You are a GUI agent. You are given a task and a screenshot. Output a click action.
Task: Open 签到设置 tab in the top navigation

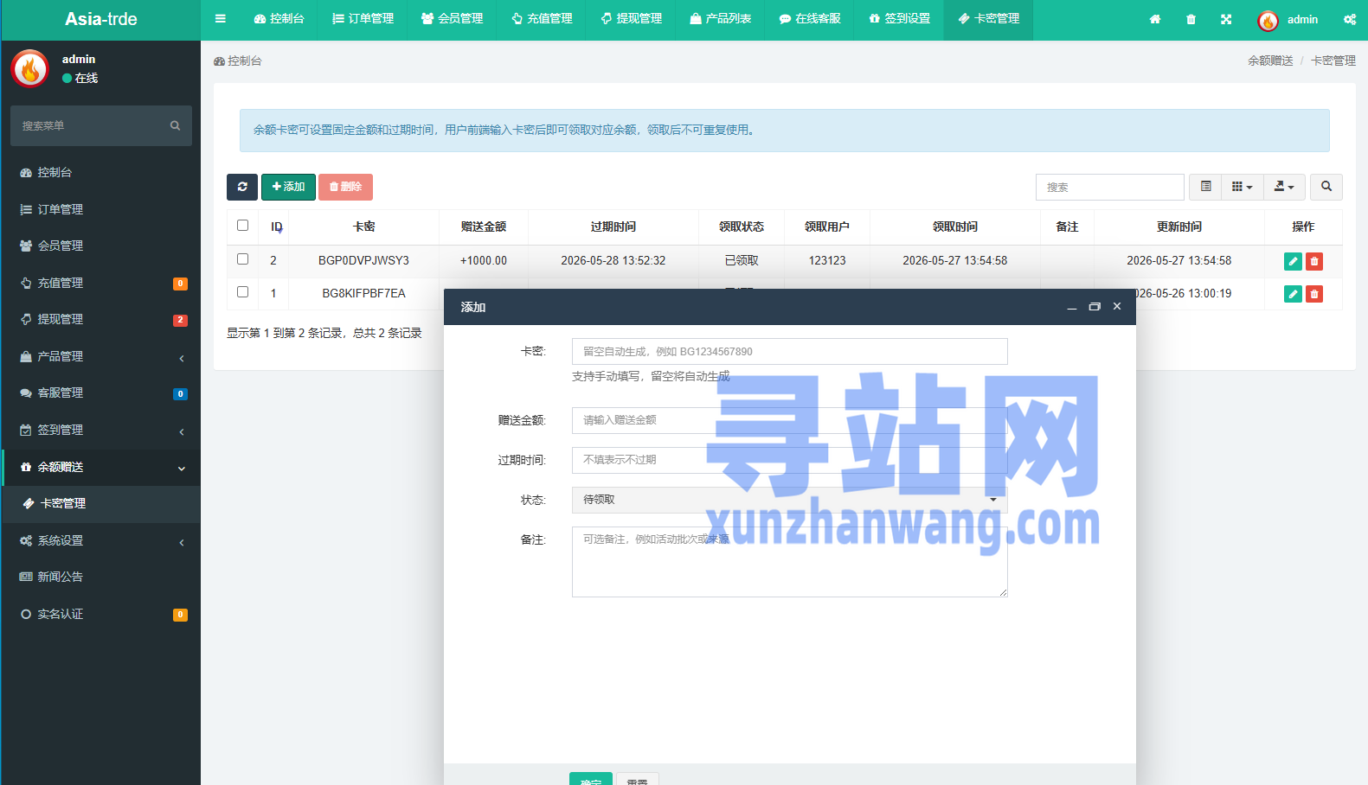tap(899, 19)
